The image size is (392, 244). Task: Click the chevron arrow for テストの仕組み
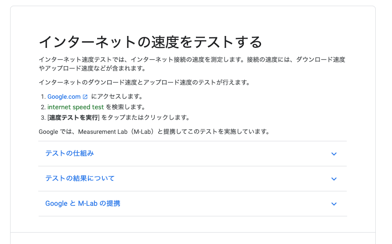click(x=334, y=154)
